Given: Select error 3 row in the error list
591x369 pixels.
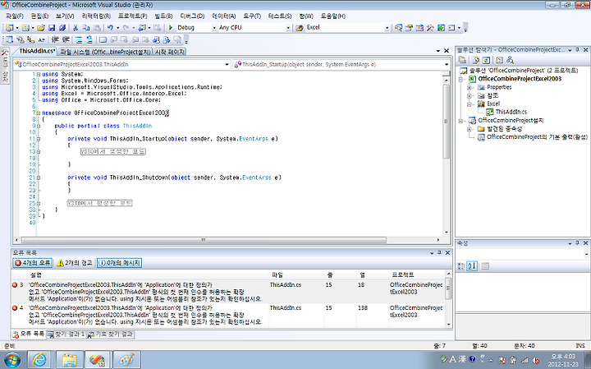Looking at the screenshot, I should coord(228,292).
